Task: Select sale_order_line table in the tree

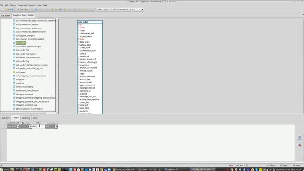Action: (x=23, y=50)
